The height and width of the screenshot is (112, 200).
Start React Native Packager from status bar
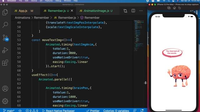click(58, 111)
